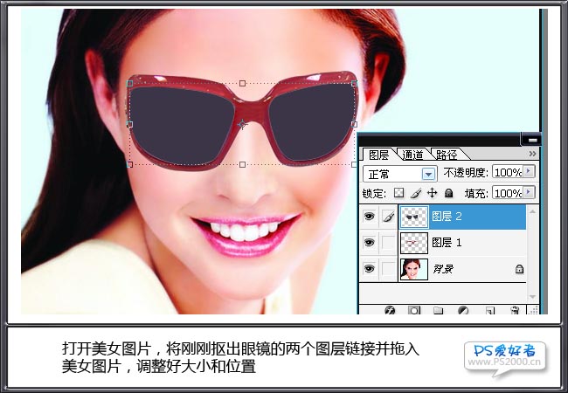
Task: Switch to the 路径 tab
Action: (x=447, y=155)
